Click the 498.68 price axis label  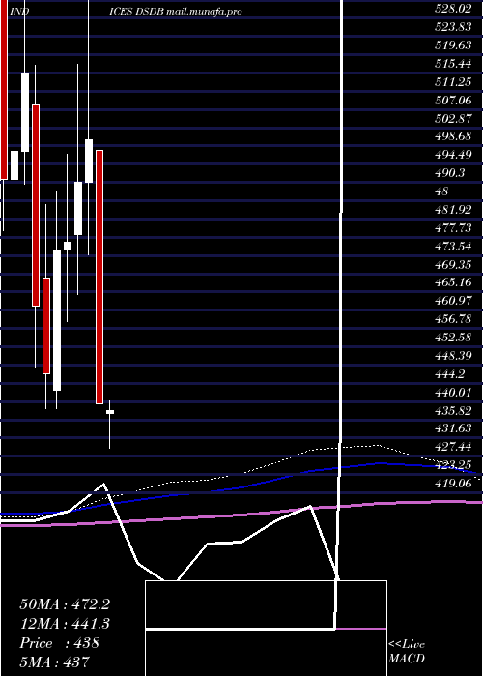click(x=453, y=137)
